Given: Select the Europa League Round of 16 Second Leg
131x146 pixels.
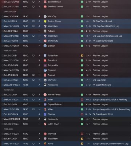Looking at the screenshot, I should point(111,109).
